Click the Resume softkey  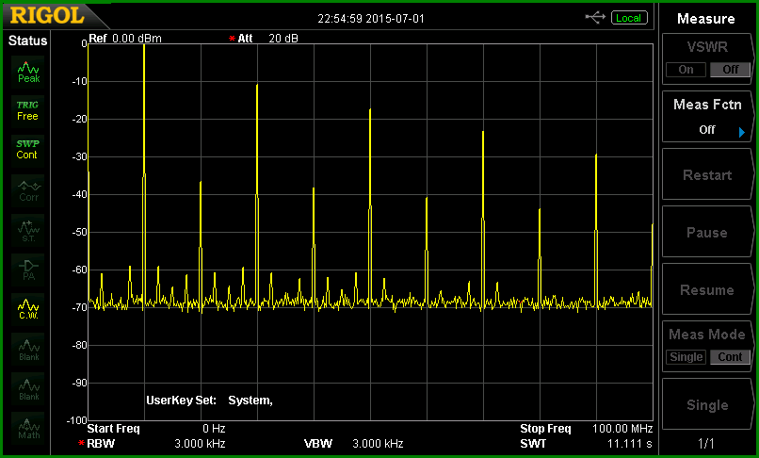pyautogui.click(x=707, y=290)
